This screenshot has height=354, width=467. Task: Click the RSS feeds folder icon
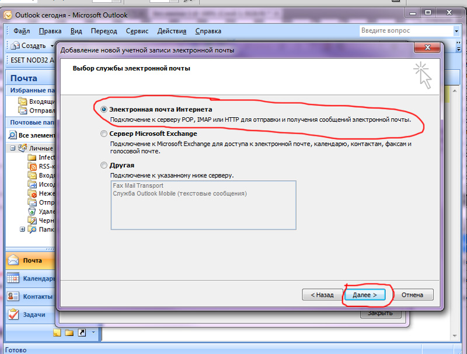pos(32,166)
